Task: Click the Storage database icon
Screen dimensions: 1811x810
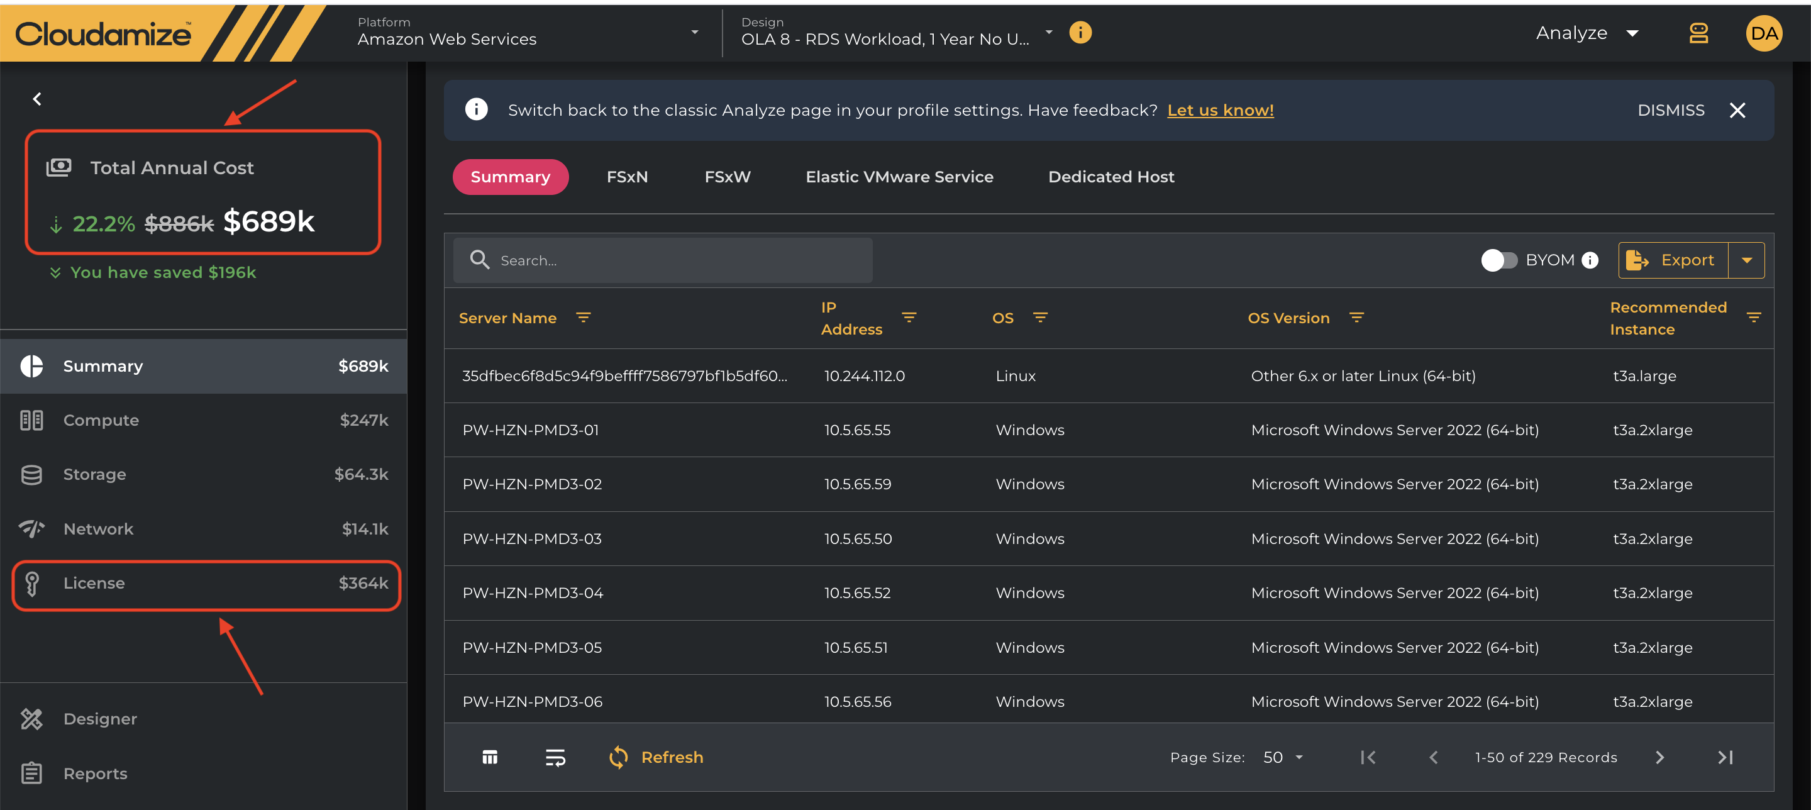Action: tap(31, 475)
